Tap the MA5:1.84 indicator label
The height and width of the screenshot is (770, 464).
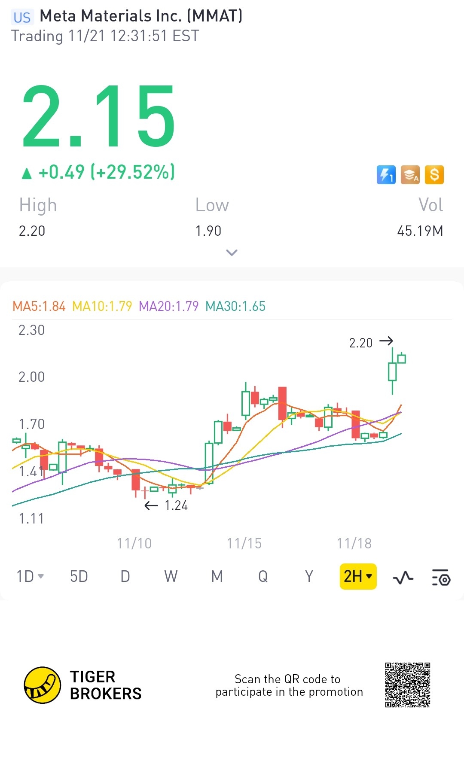tap(39, 306)
